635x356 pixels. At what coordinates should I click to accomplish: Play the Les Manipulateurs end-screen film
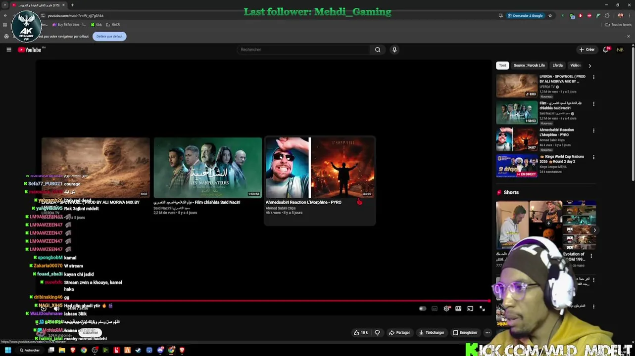(207, 168)
